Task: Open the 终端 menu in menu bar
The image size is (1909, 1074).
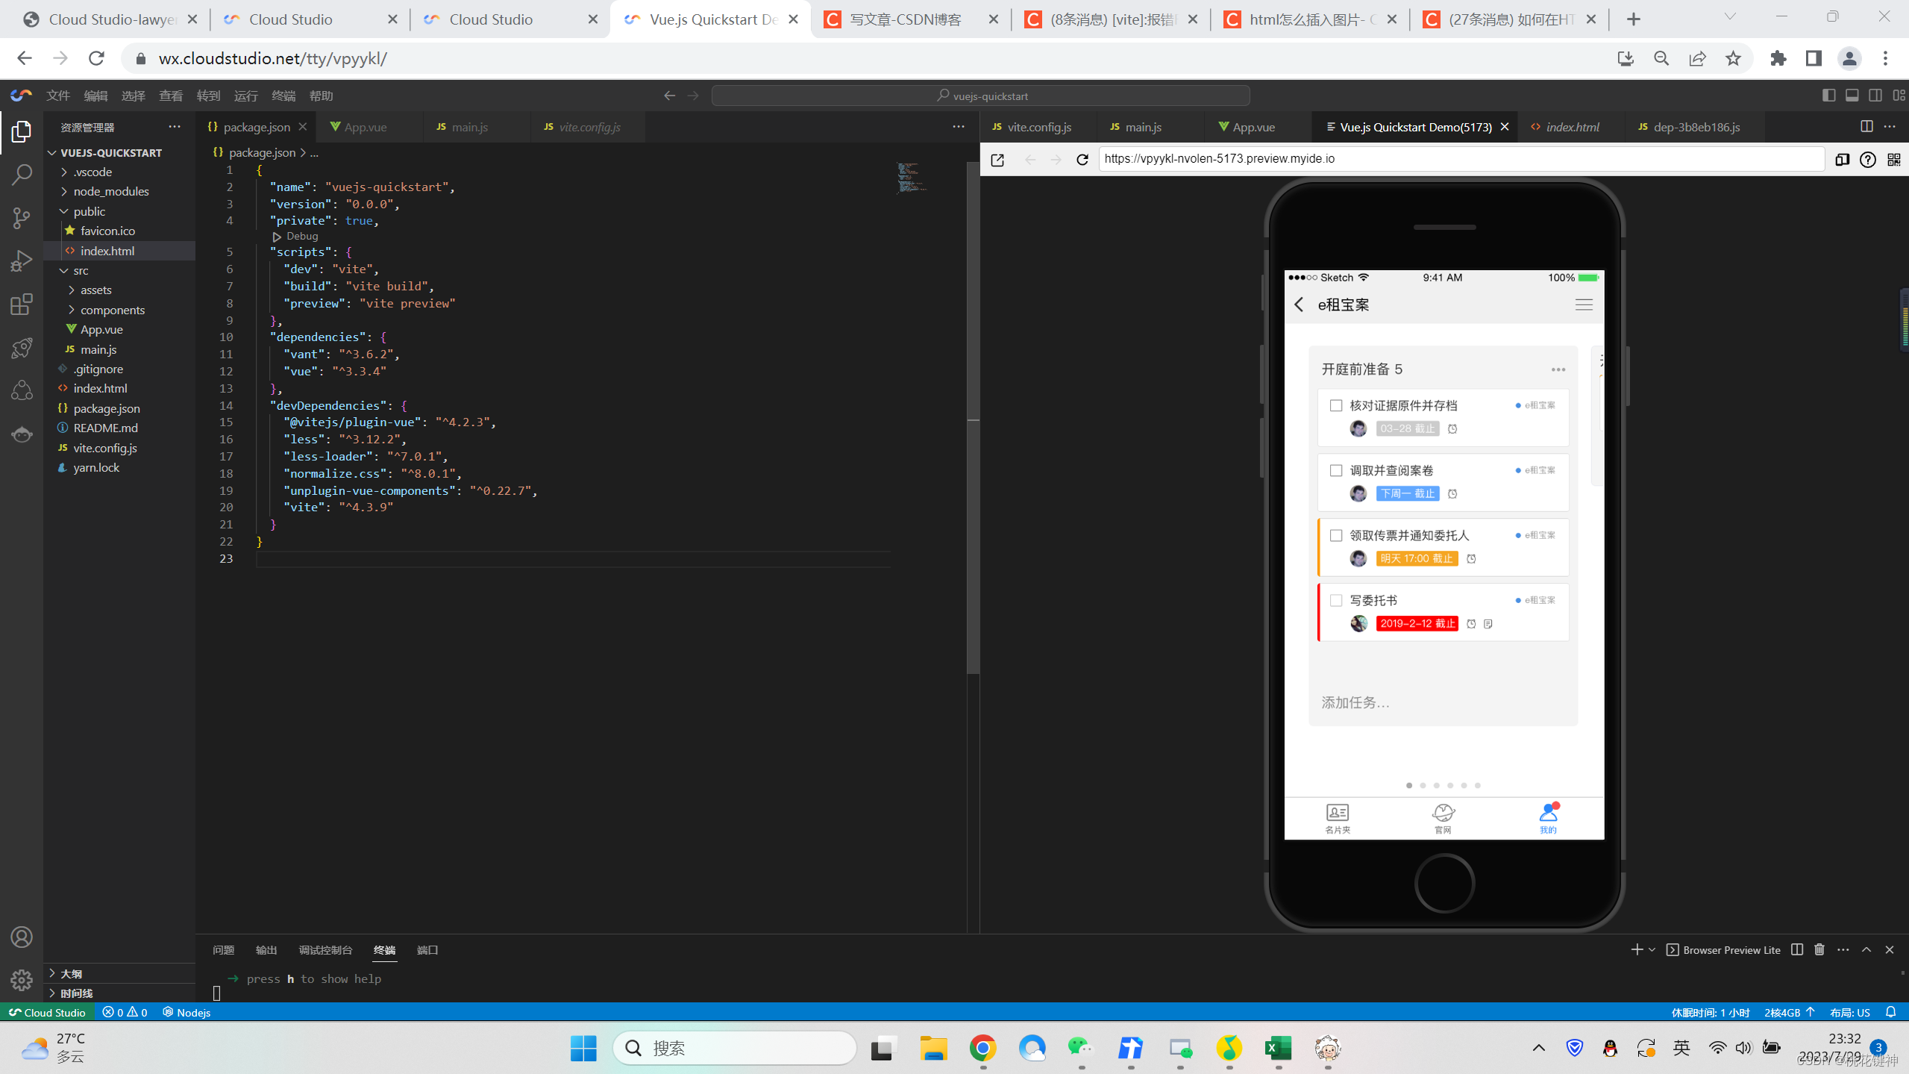Action: [x=283, y=96]
